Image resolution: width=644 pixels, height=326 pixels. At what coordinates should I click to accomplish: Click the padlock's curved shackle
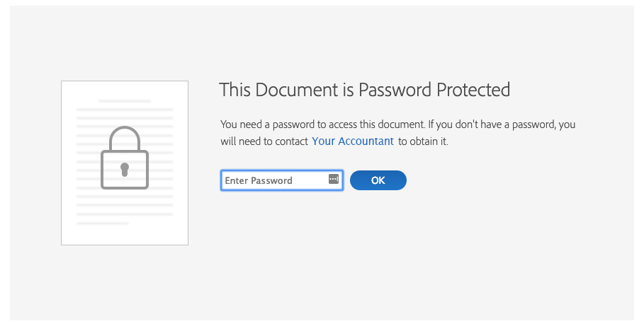125,138
